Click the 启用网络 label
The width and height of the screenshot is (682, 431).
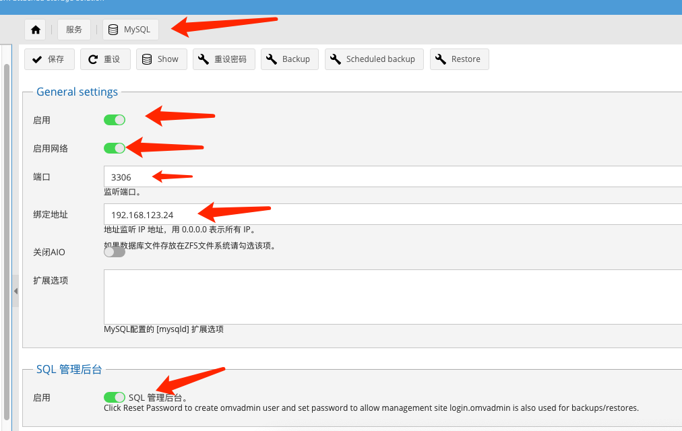(x=51, y=148)
